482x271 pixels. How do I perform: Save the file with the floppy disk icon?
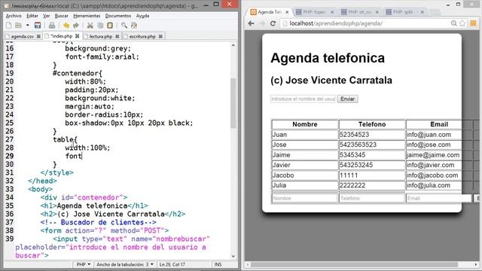tap(38, 26)
